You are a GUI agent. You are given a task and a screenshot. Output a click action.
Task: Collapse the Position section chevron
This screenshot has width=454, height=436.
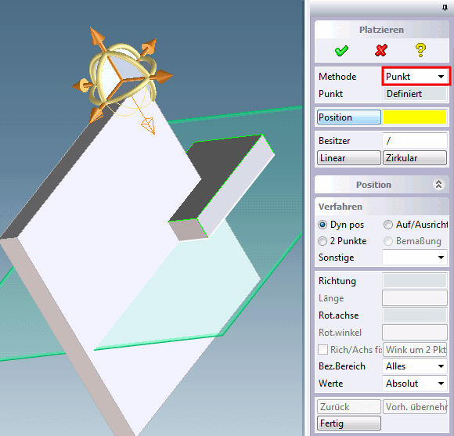[438, 185]
